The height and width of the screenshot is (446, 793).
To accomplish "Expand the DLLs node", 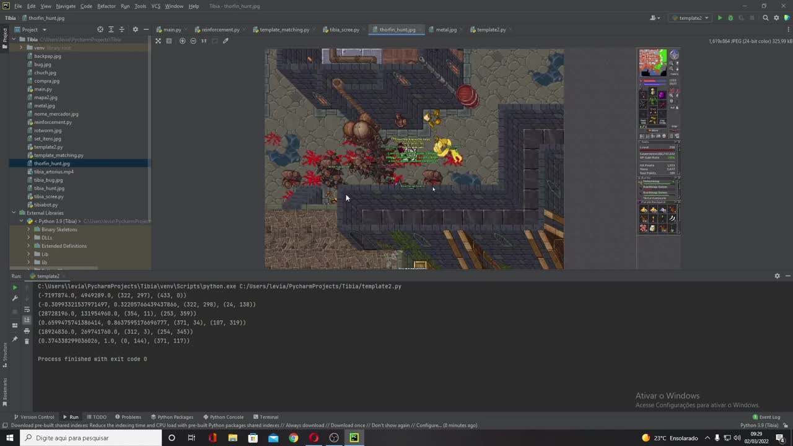I will pyautogui.click(x=28, y=238).
